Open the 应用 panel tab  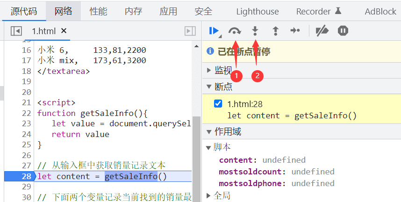click(x=168, y=11)
